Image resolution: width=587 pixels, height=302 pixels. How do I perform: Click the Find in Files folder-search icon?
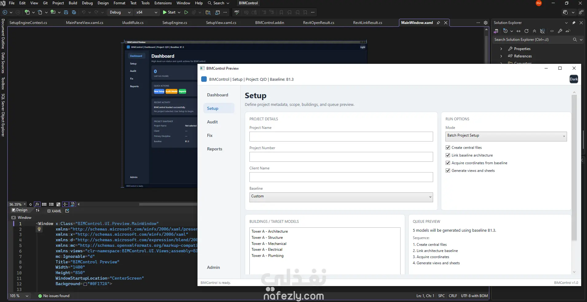tap(208, 12)
